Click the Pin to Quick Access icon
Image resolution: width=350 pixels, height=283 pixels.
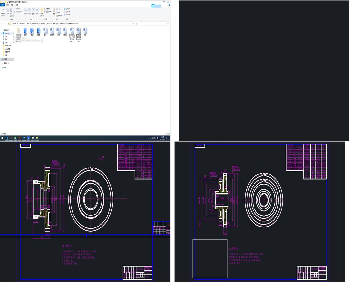coord(3,10)
